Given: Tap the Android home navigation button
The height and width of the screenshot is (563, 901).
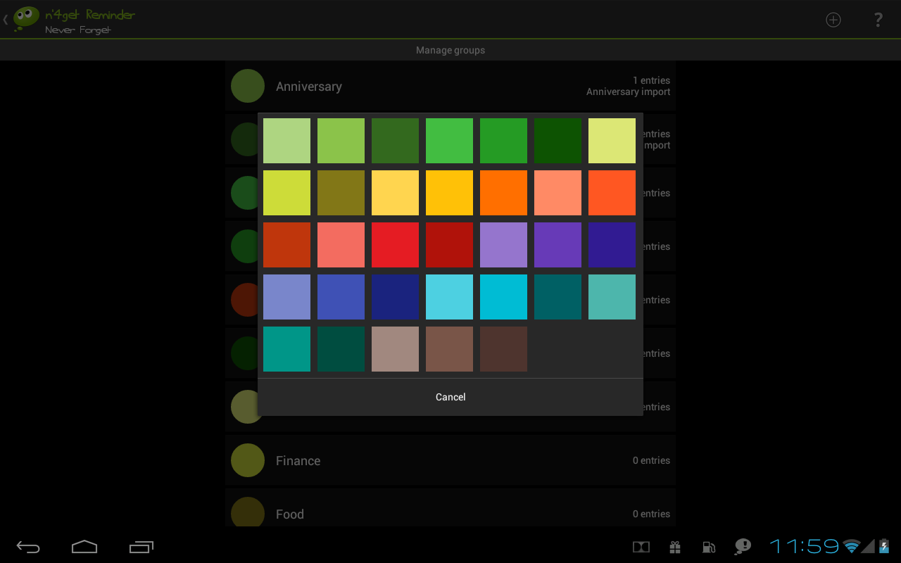Looking at the screenshot, I should 84,547.
